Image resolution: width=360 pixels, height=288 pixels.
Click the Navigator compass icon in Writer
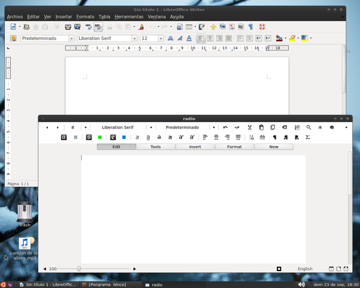coord(213,27)
